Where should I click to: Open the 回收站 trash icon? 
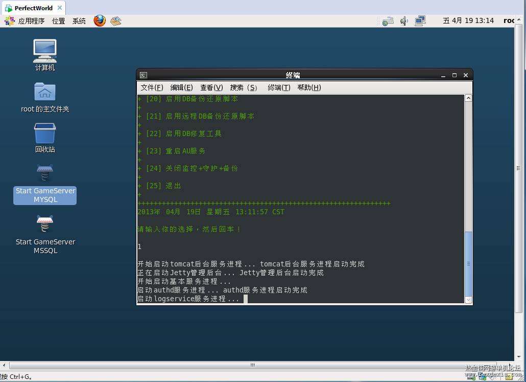pyautogui.click(x=45, y=138)
